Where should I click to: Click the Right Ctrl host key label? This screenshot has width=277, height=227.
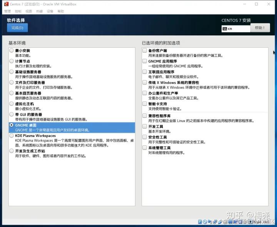point(262,222)
